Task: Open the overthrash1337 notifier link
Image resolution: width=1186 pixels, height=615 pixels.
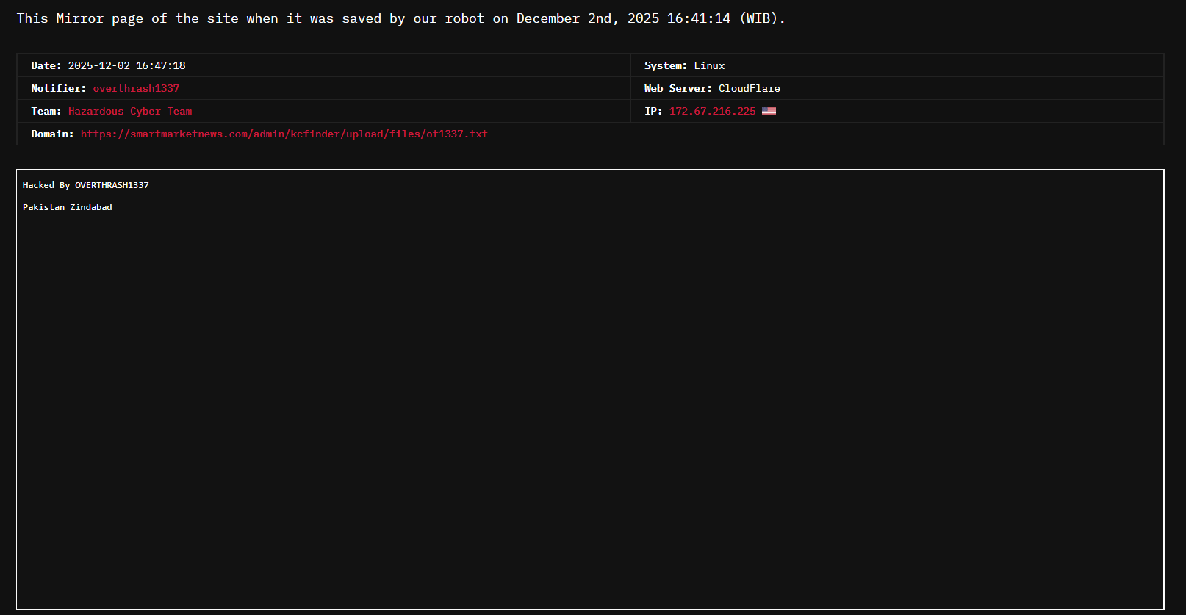Action: pyautogui.click(x=136, y=88)
